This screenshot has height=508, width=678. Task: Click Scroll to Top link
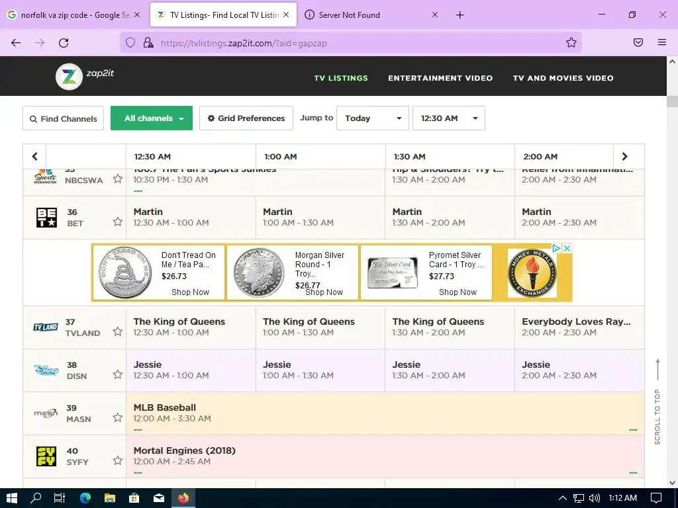[x=657, y=402]
